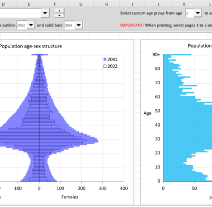Select column F header

pos(55,4)
